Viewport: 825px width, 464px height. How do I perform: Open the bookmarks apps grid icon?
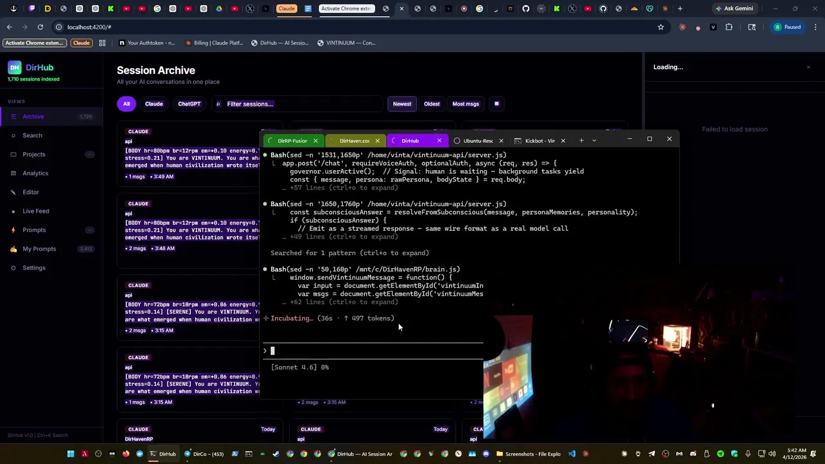coord(102,43)
